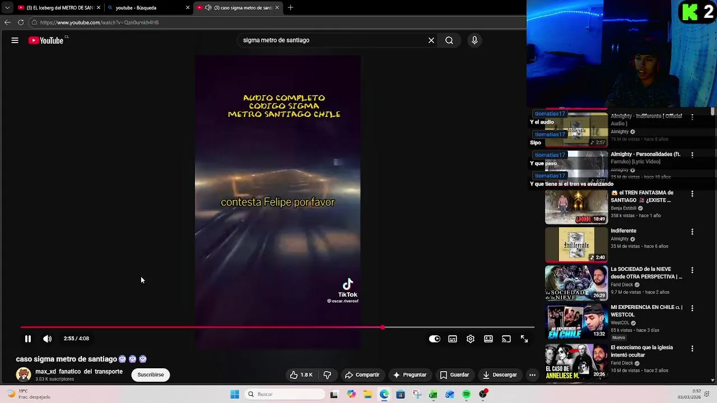Pause the video

click(x=27, y=339)
